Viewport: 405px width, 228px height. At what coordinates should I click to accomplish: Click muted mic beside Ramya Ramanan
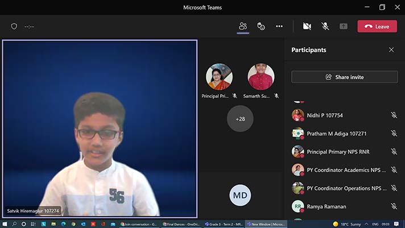394,206
